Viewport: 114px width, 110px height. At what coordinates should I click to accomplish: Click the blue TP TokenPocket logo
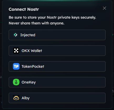click(16, 66)
